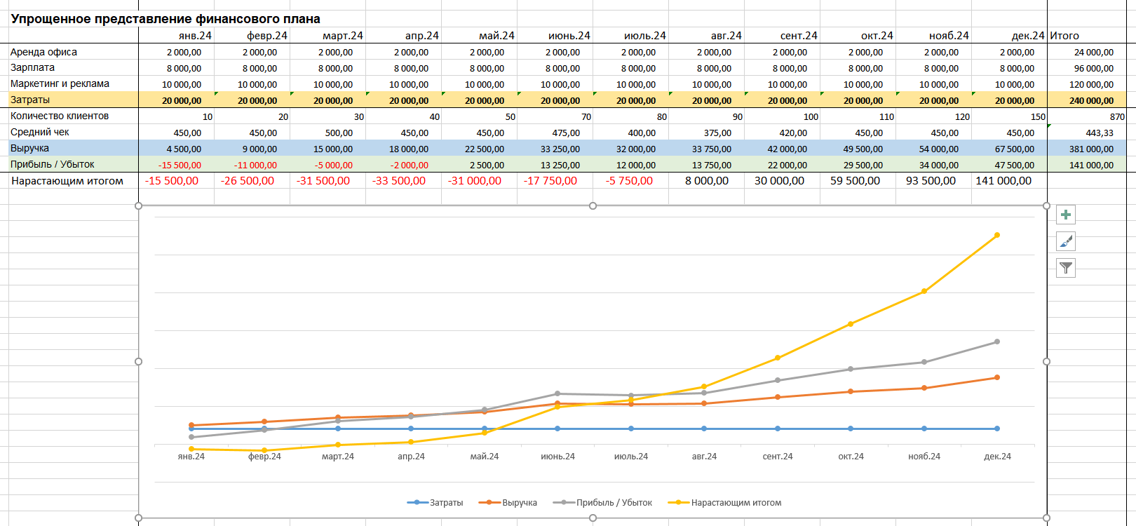The image size is (1136, 526).
Task: Click total cell 96 000,00
Action: coord(1087,68)
